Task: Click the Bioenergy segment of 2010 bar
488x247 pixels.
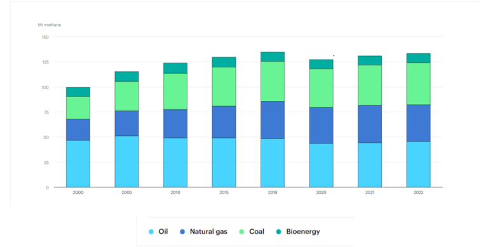Action: pyautogui.click(x=175, y=68)
